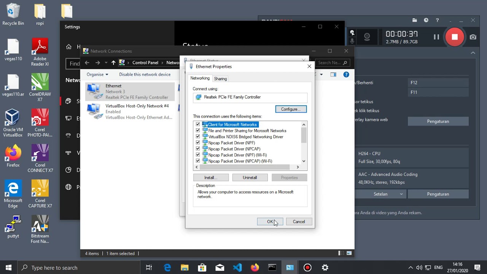Toggle preview pane icon in Network Connections

pos(333,75)
